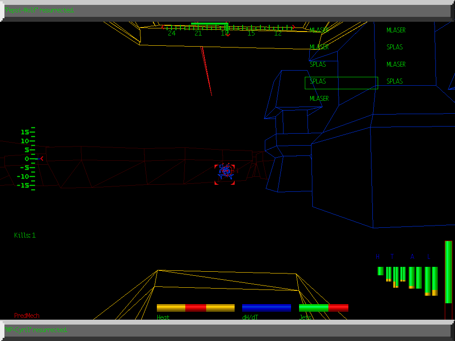Select the topmost MLASER in left weapon column
Viewport: 455px width, 341px height.
319,30
